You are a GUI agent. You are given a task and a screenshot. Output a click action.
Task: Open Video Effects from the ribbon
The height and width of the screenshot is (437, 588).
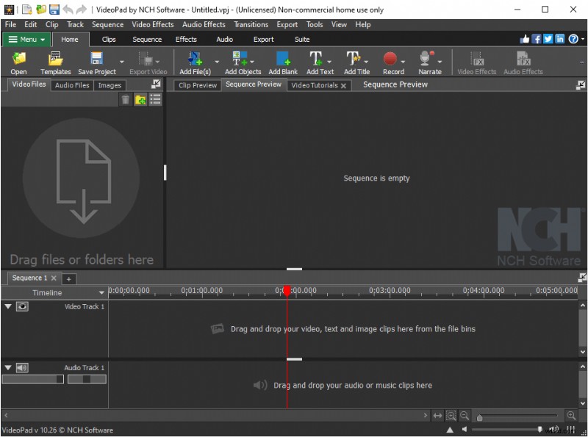[x=476, y=62]
